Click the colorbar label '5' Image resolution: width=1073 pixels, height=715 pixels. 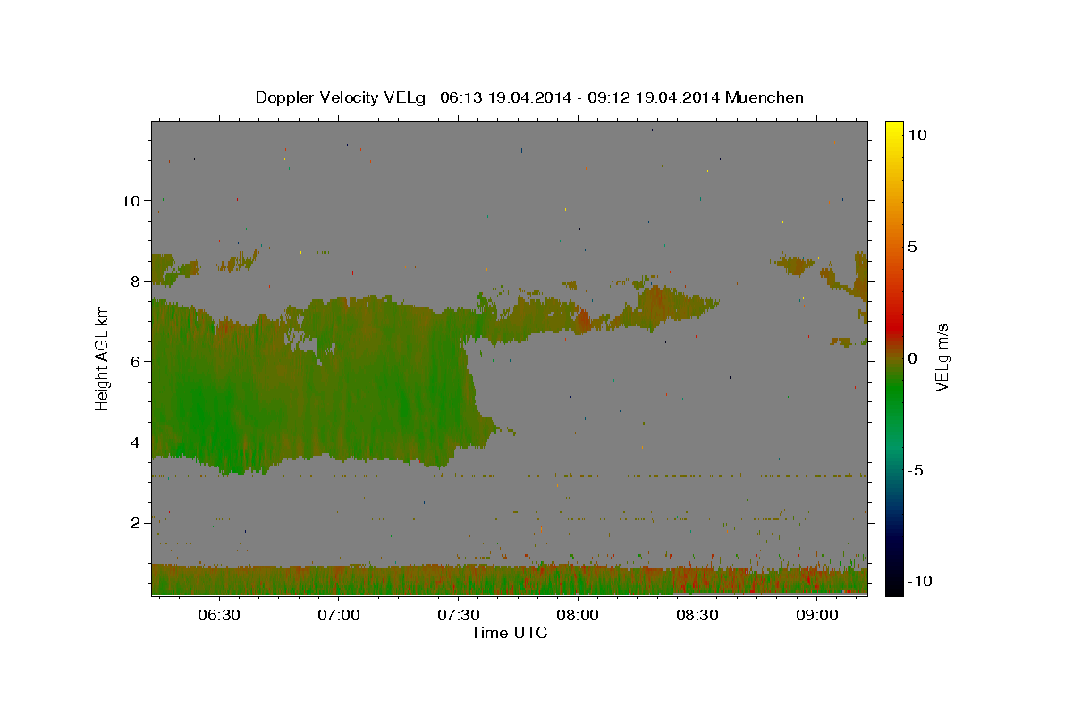coord(914,247)
